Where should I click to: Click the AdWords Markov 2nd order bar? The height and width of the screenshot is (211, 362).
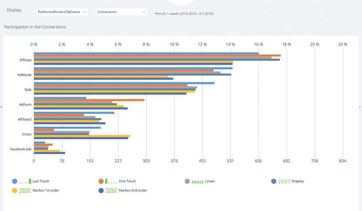(103, 79)
